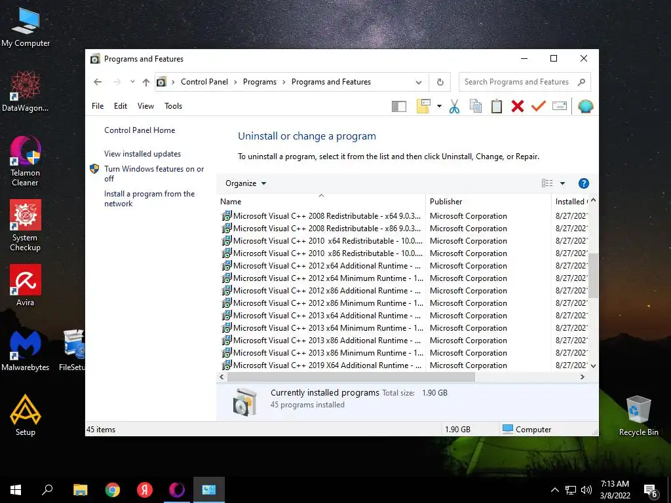Select Microsoft Visual C++ 2008 Redistributable x64

coord(321,216)
